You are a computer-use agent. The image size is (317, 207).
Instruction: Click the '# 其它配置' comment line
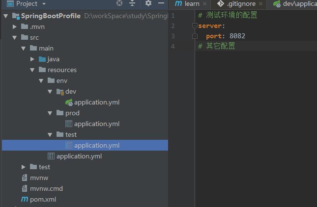217,46
